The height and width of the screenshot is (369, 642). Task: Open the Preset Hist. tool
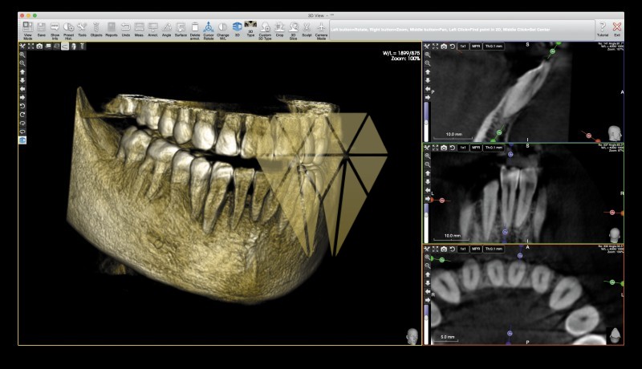coord(68,30)
